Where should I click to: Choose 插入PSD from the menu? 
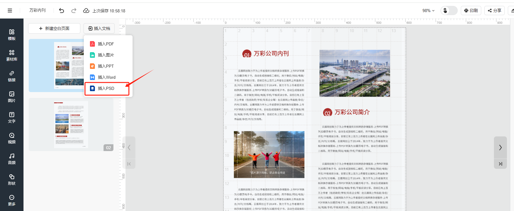coord(106,88)
